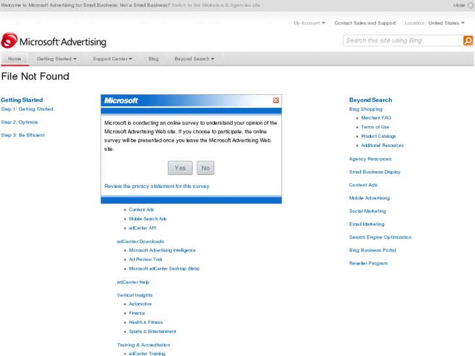Open Microsoft adCenter Desktop (Beta) link
This screenshot has height=356, width=475.
click(164, 268)
